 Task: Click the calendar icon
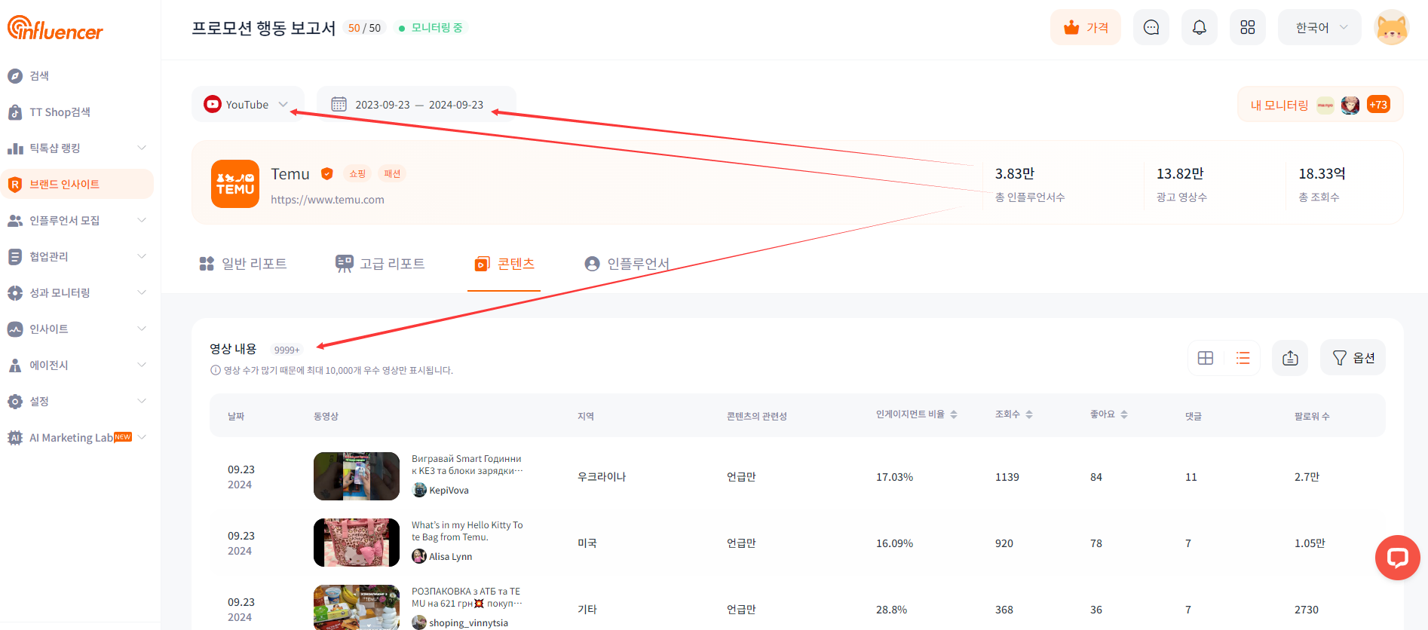point(339,104)
